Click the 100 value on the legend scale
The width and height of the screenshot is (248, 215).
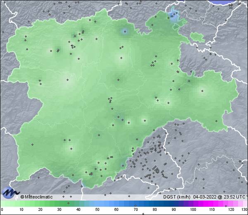click(193, 210)
